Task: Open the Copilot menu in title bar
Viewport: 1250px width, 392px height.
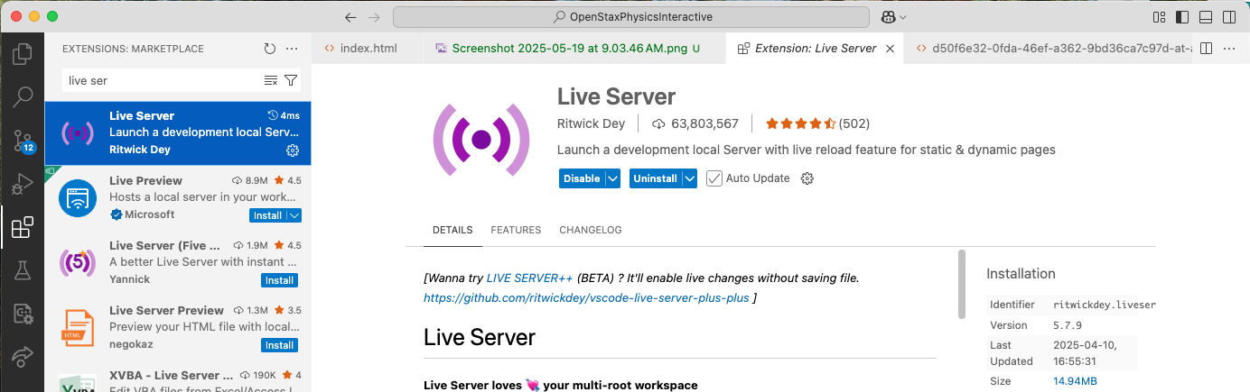Action: 892,17
